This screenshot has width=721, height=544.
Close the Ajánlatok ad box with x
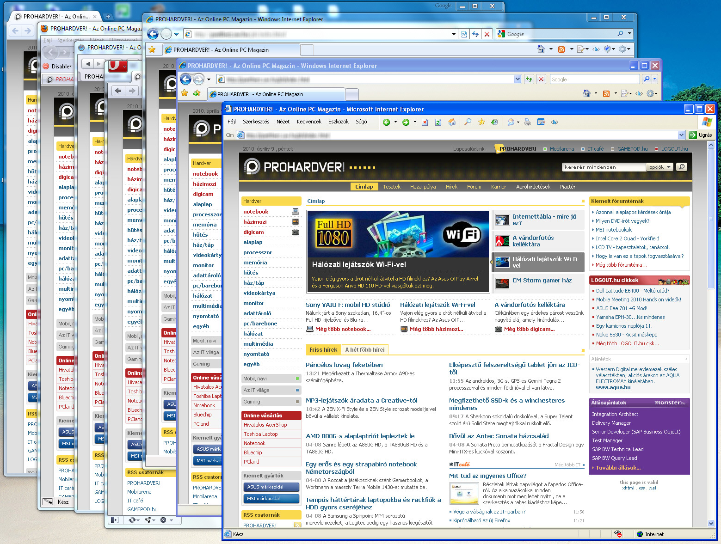tap(686, 359)
